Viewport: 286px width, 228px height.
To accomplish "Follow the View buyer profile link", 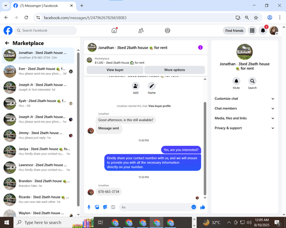I will (160, 106).
